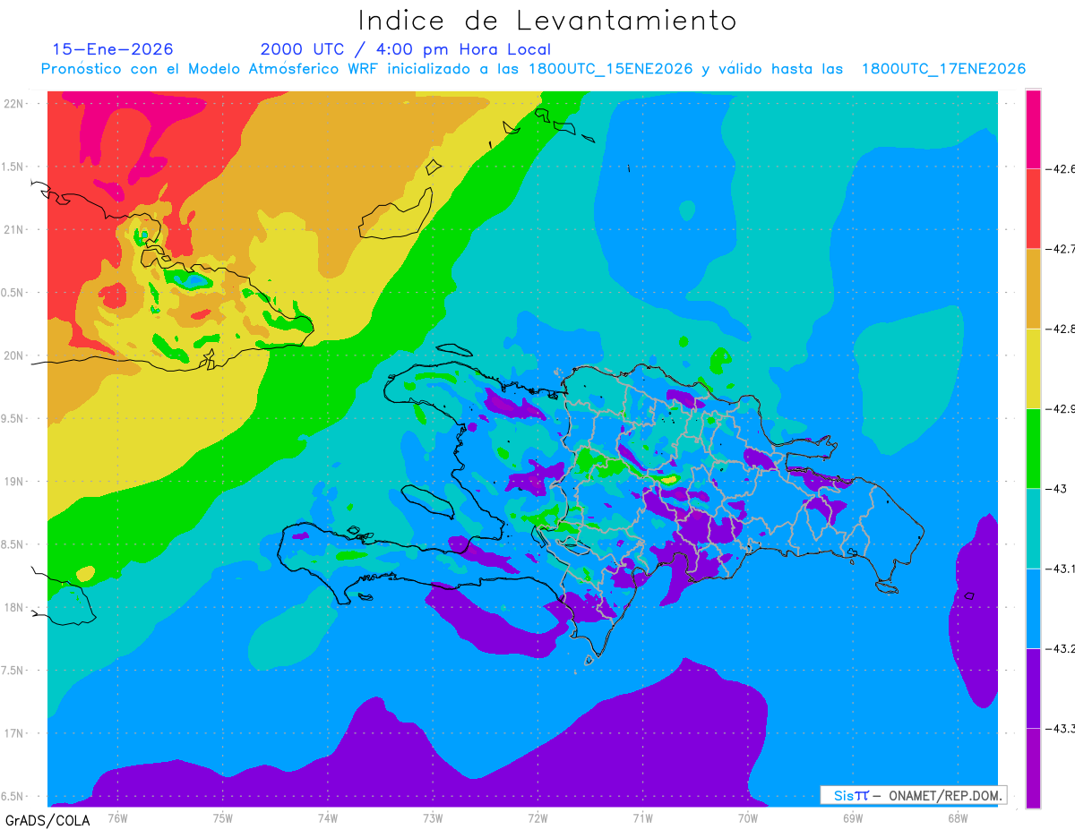
Task: Click the '-42.8' legend value
Action: 1061,329
